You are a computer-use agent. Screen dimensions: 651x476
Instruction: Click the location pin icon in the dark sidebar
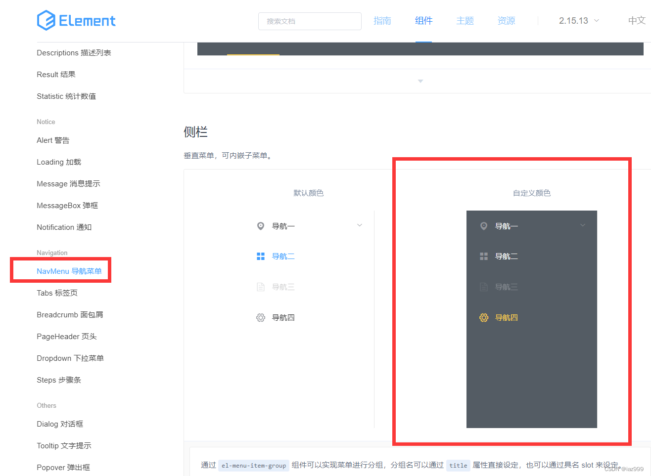484,226
